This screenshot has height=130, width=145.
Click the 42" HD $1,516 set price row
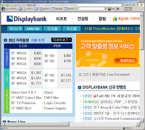(58, 75)
